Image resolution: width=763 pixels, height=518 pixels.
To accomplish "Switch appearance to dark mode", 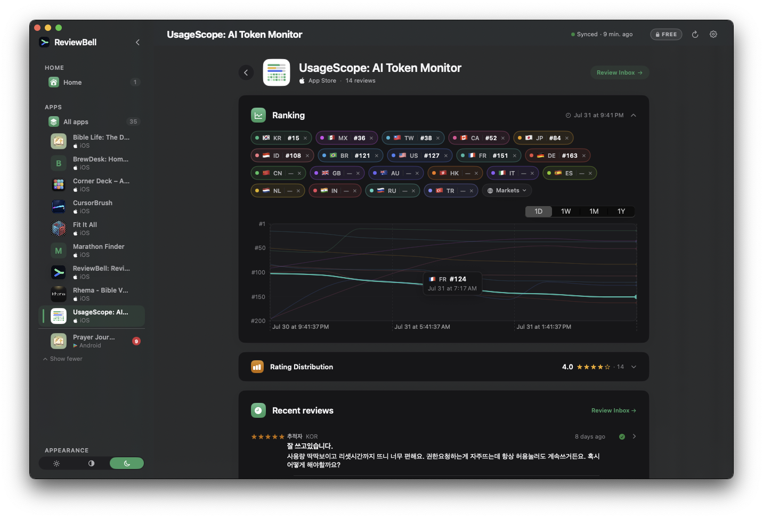I will 127,463.
